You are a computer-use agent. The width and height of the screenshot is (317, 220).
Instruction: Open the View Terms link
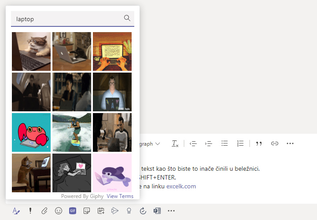(120, 196)
